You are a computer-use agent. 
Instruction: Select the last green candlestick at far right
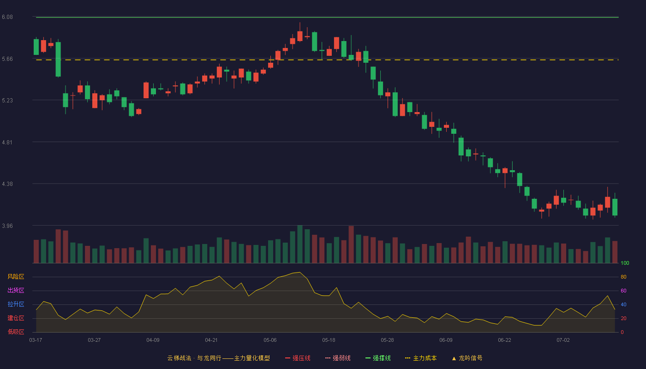click(615, 207)
